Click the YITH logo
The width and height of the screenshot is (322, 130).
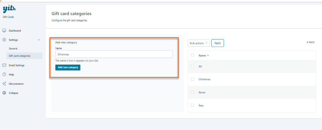tap(9, 9)
